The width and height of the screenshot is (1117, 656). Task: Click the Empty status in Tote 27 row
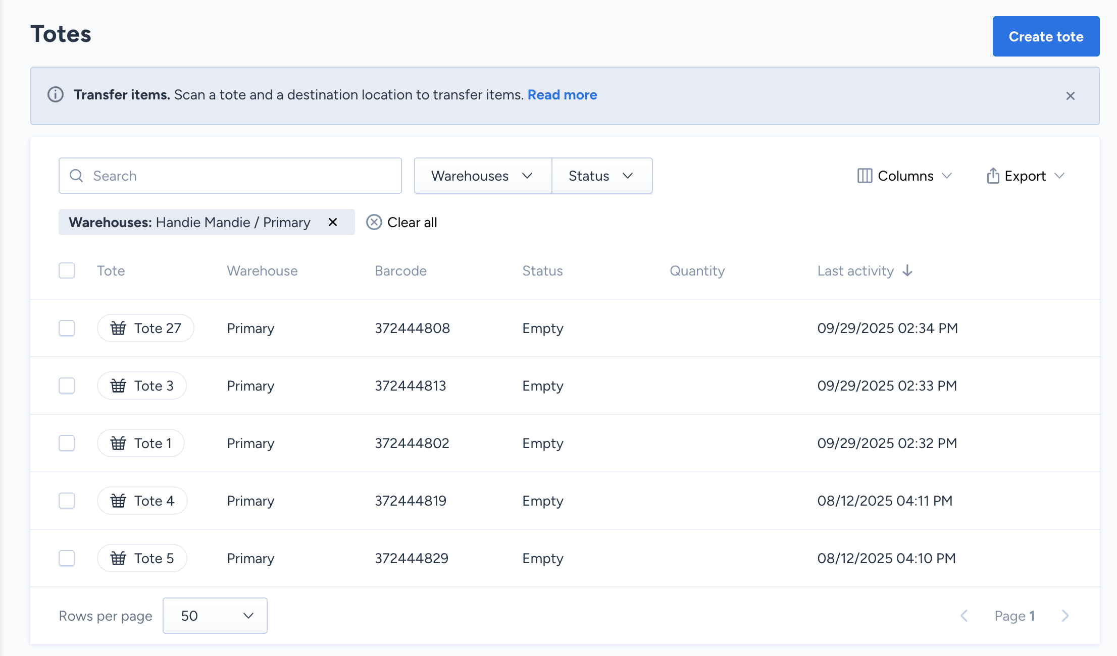tap(542, 329)
